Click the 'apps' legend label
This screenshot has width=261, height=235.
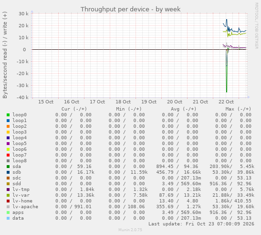pyautogui.click(x=18, y=213)
